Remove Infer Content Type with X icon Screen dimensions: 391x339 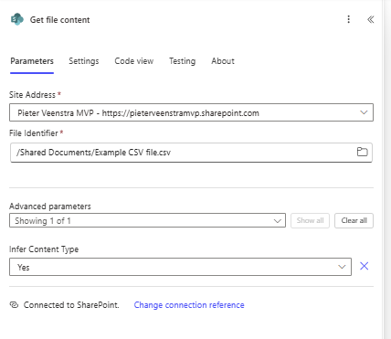tap(365, 266)
